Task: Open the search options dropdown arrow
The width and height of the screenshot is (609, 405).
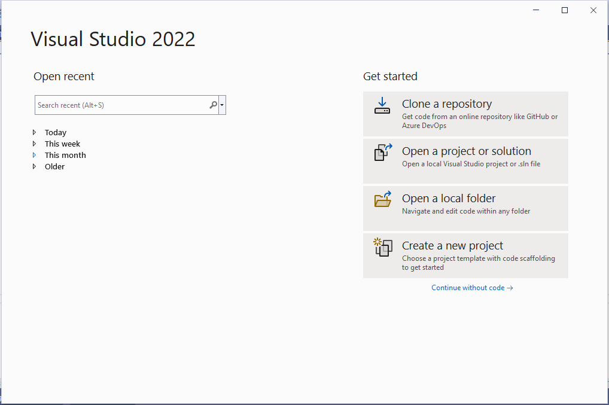Action: pos(222,105)
